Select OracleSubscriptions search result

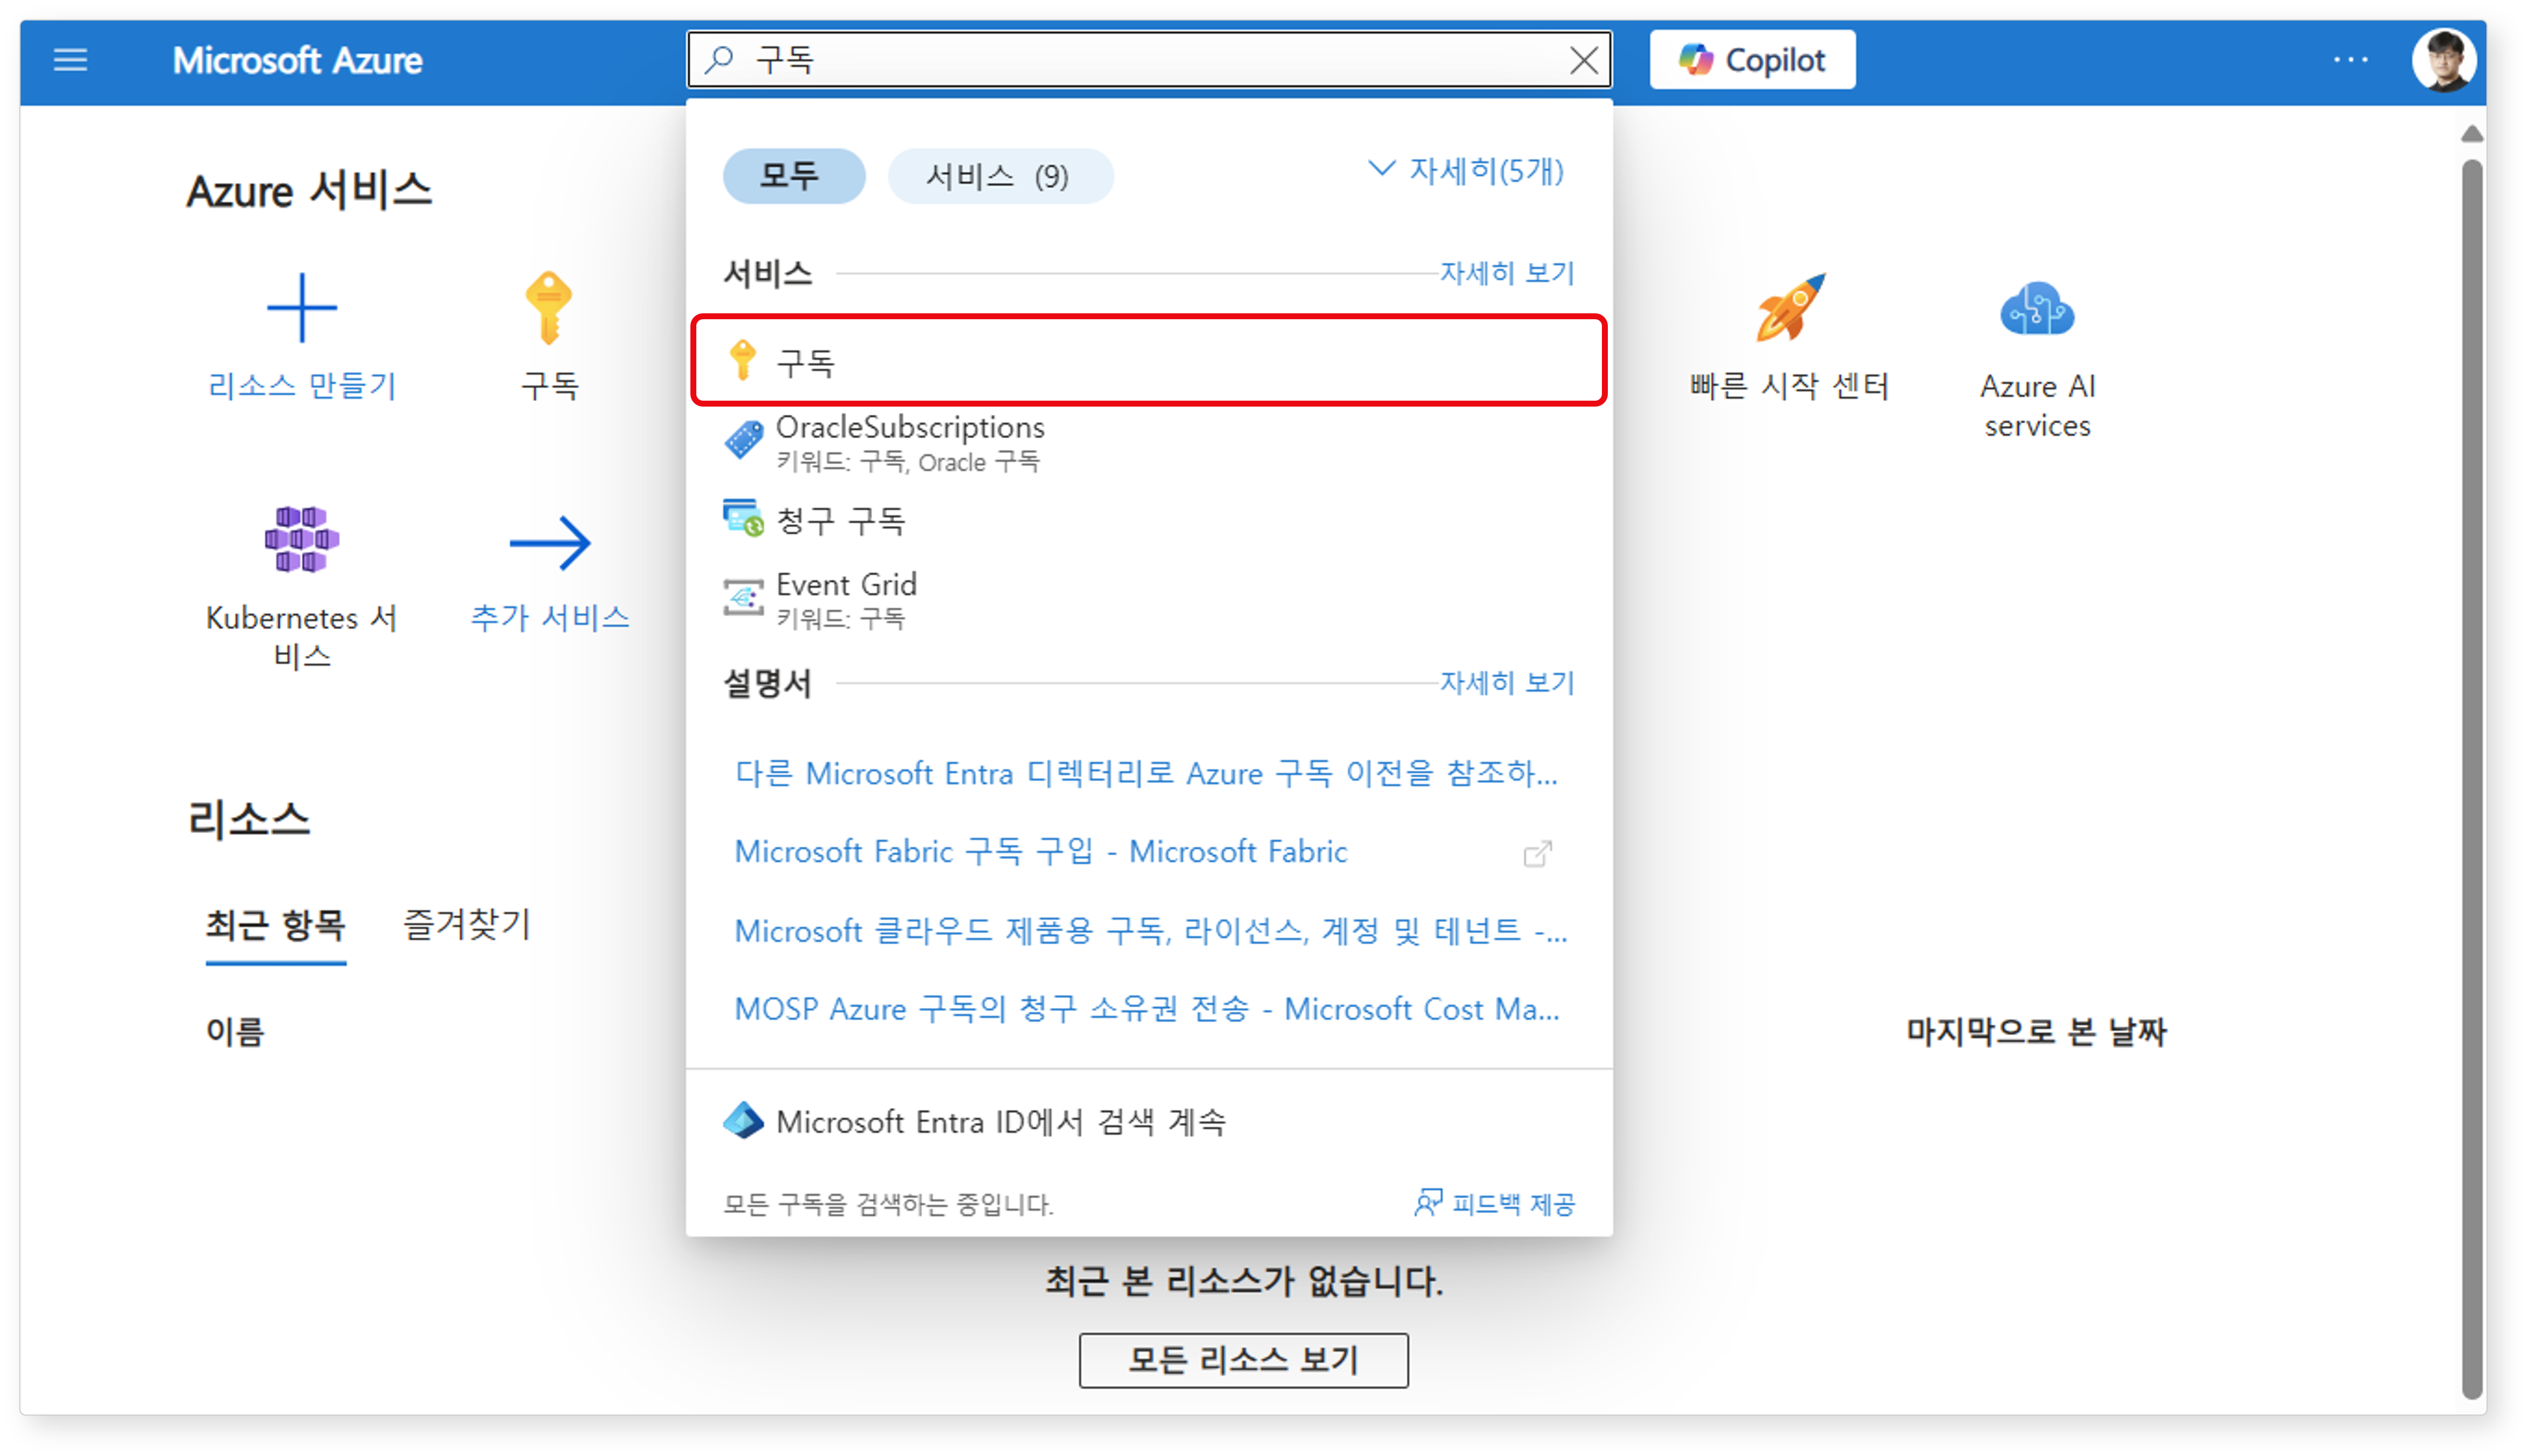1149,442
